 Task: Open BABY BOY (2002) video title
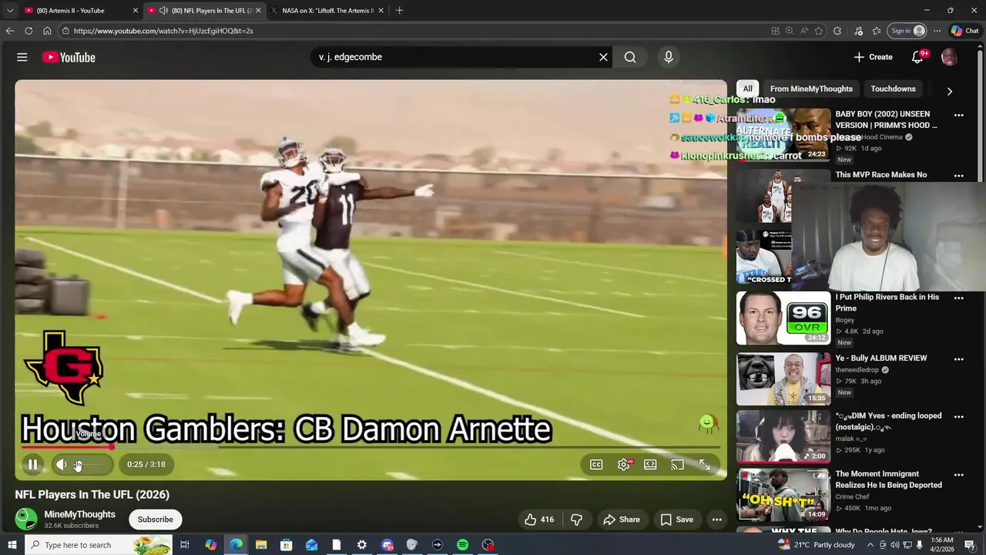(887, 119)
